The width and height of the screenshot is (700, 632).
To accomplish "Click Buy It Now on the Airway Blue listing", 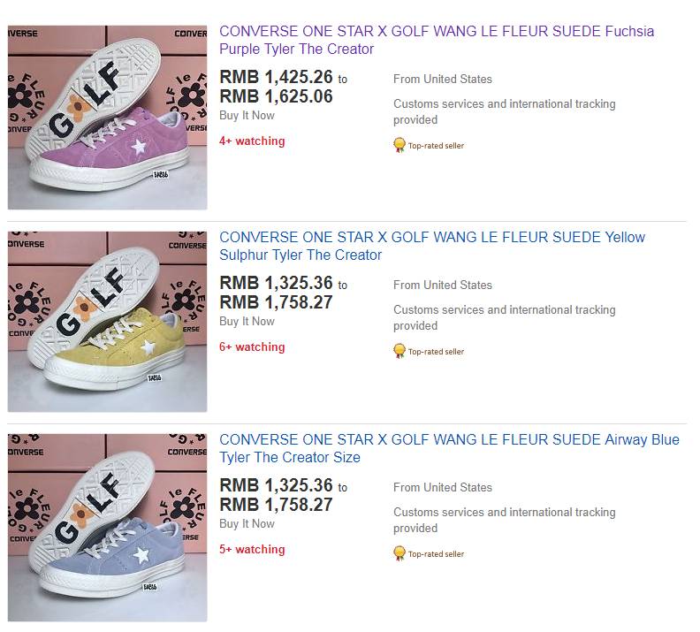I will (247, 524).
